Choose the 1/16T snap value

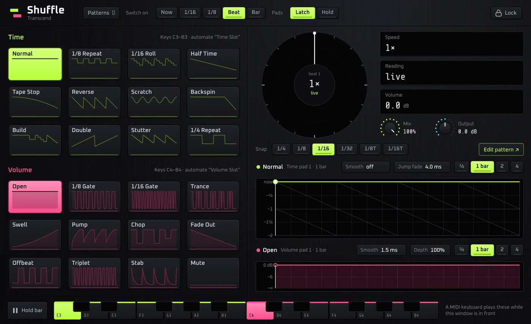coord(395,149)
